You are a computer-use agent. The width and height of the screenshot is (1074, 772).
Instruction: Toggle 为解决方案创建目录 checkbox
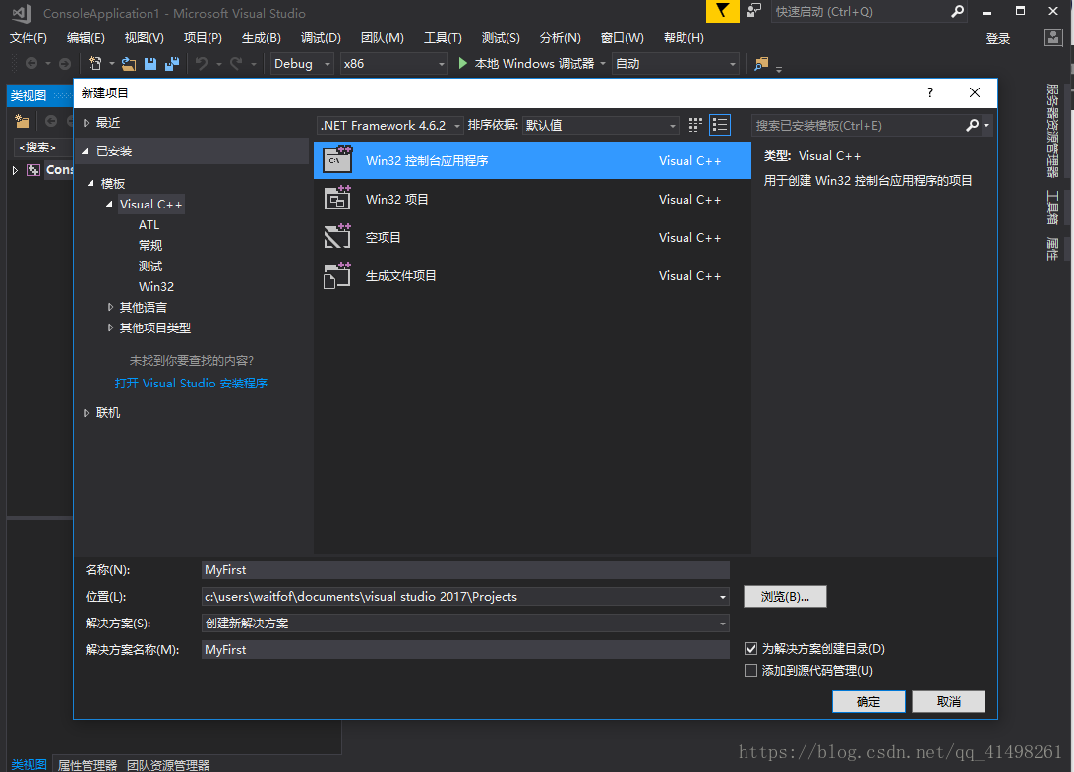point(750,649)
